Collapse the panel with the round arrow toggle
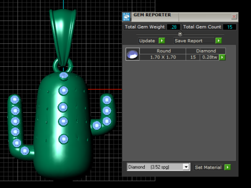251x188 pixels. coord(180,34)
